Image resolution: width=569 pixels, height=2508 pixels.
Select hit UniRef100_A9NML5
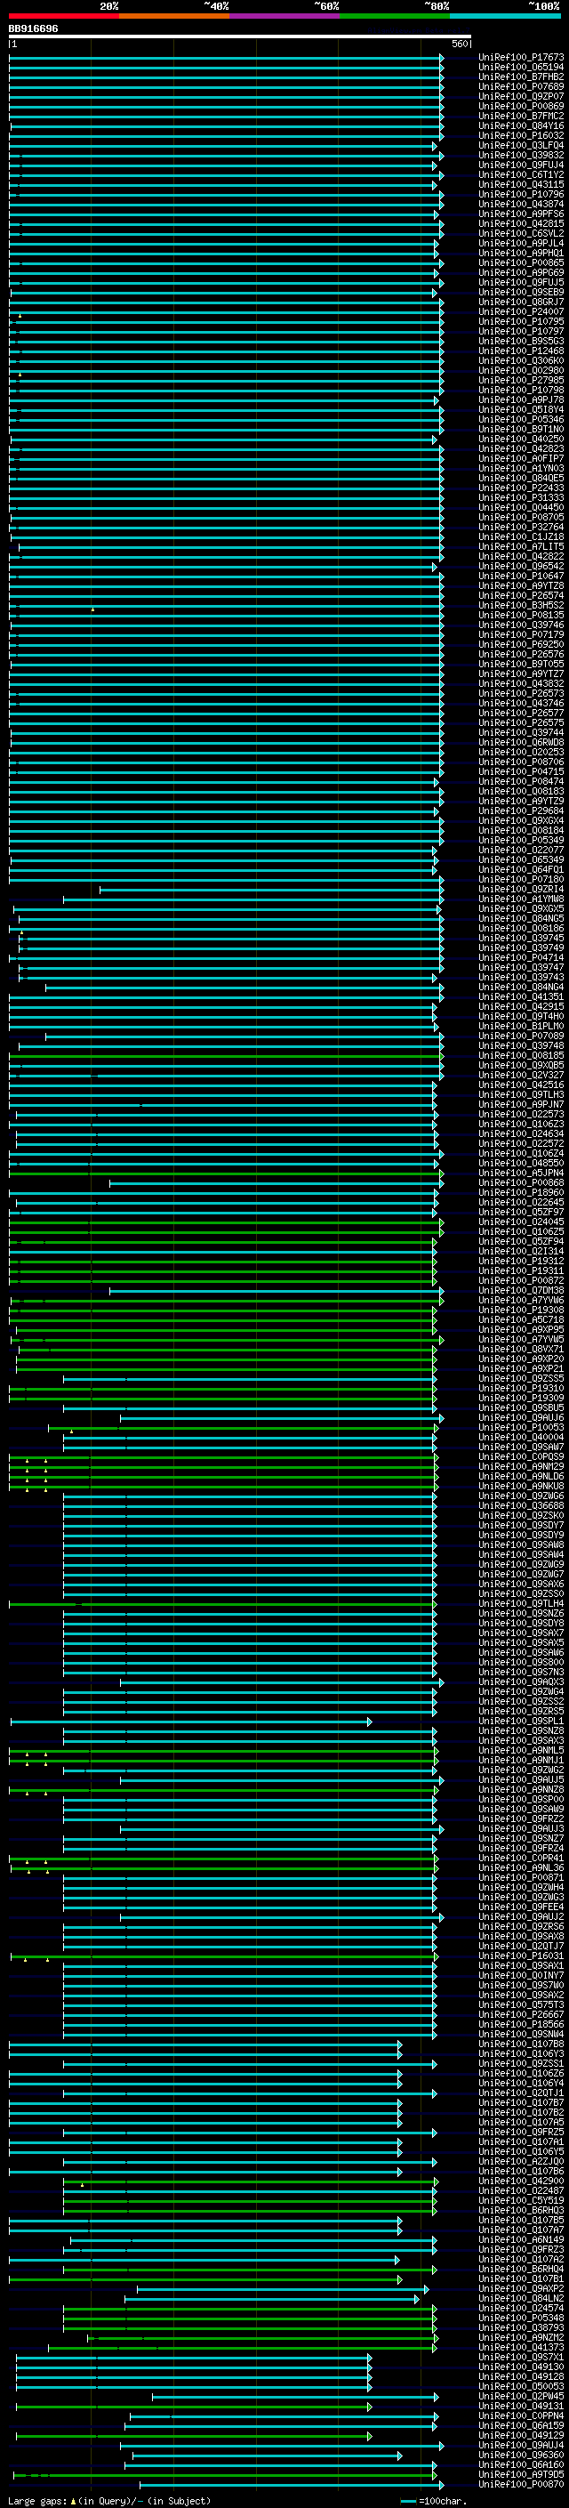pyautogui.click(x=521, y=1751)
